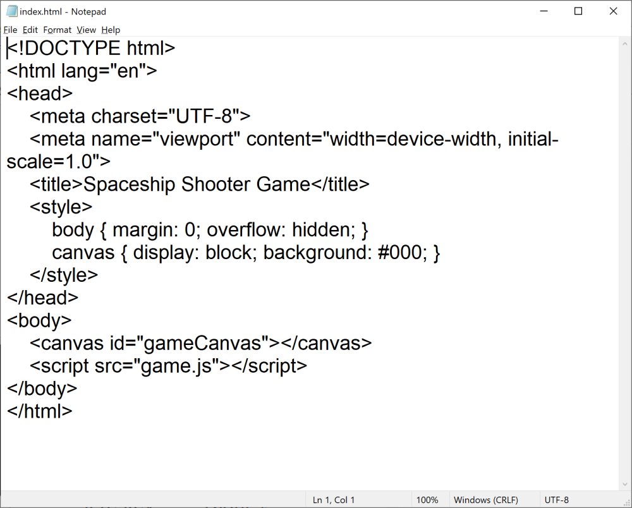Place cursor in the '<!DOCTYPE html>' line
Viewport: 632px width, 508px height.
point(91,48)
